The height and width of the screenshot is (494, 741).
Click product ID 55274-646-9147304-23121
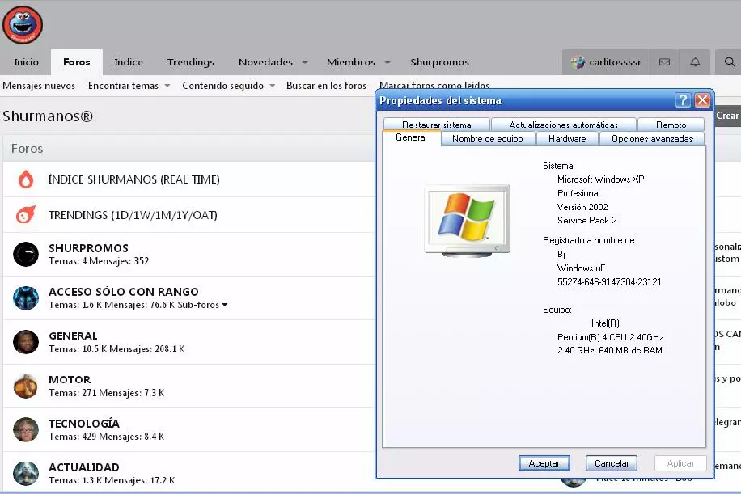click(609, 282)
